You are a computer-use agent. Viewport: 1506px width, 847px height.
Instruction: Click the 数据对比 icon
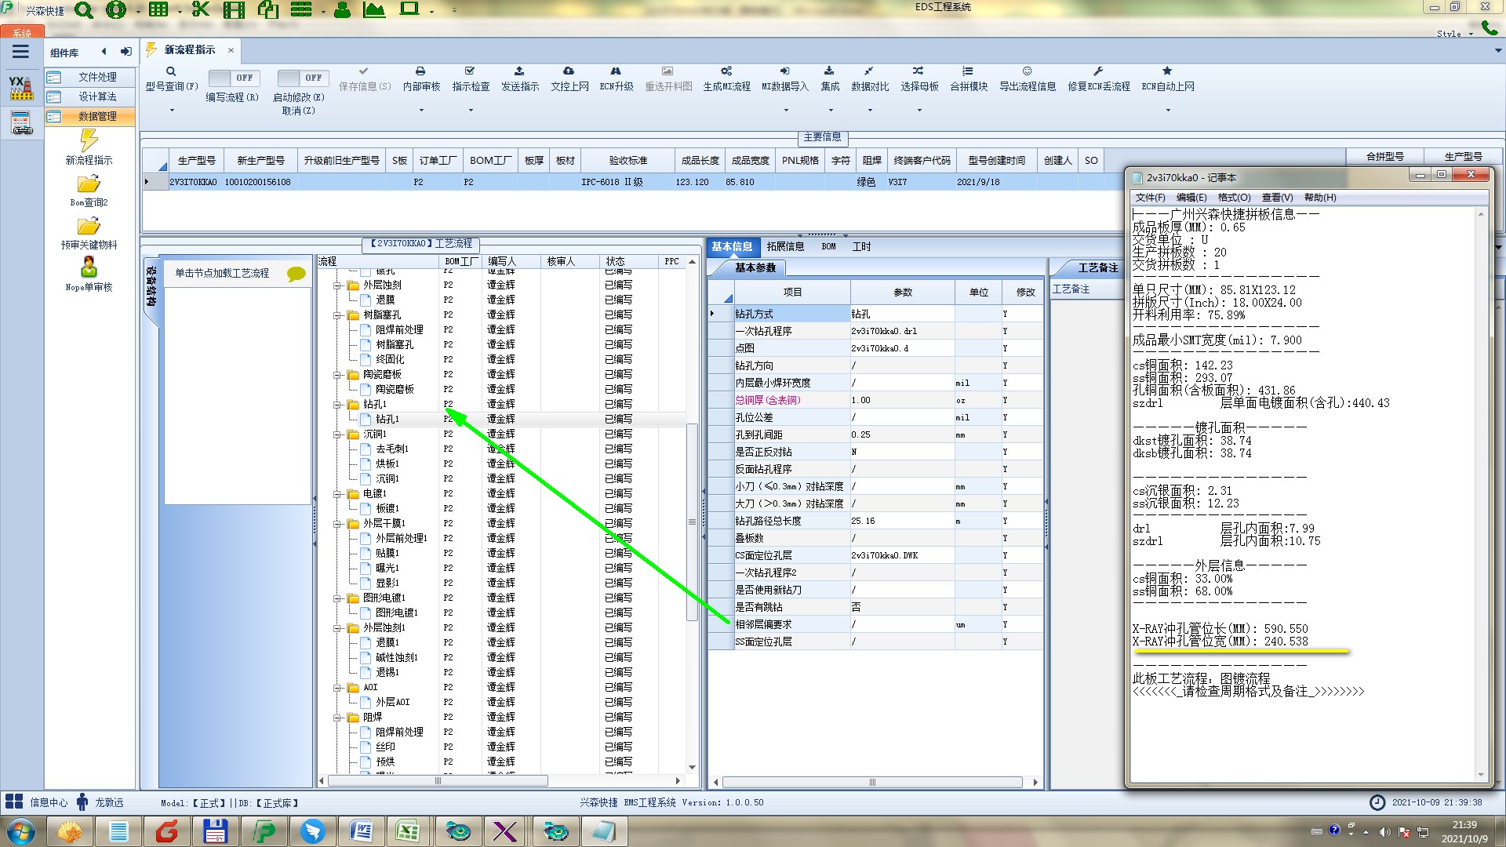pyautogui.click(x=869, y=71)
